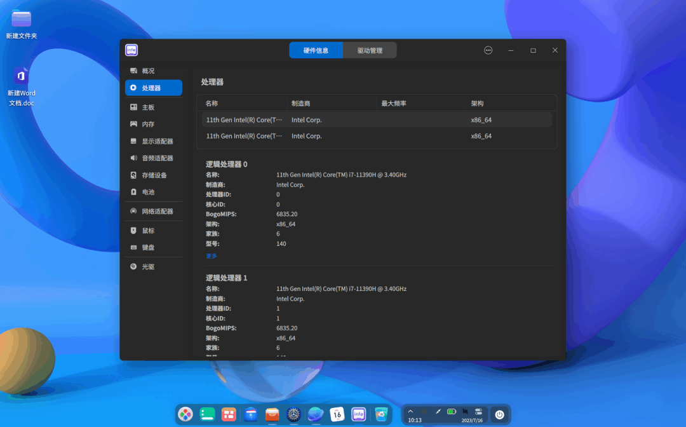Open the three-dots main menu button
The height and width of the screenshot is (427, 686).
(x=488, y=50)
